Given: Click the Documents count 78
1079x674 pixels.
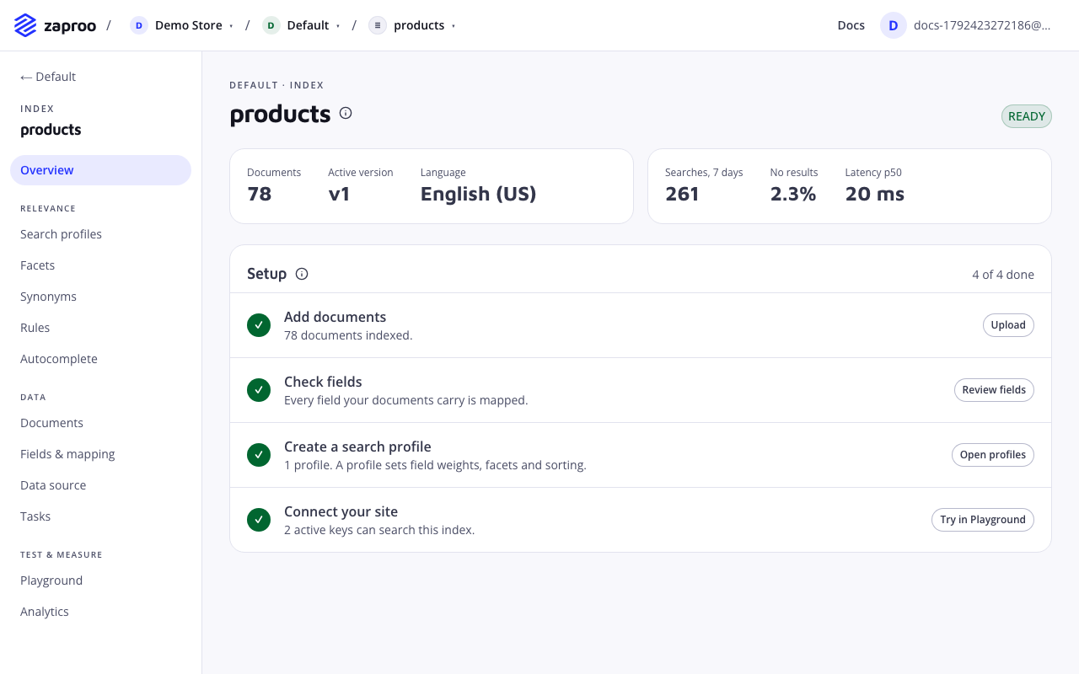Looking at the screenshot, I should [x=260, y=194].
